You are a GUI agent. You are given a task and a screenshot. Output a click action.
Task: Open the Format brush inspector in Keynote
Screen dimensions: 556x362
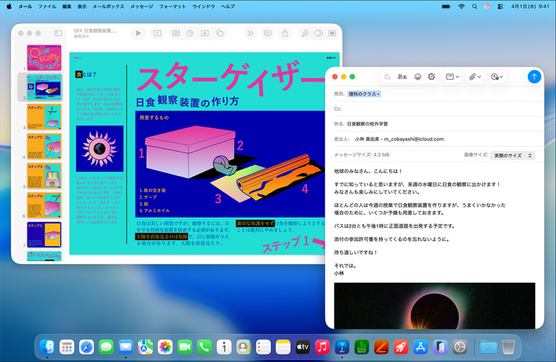click(304, 33)
